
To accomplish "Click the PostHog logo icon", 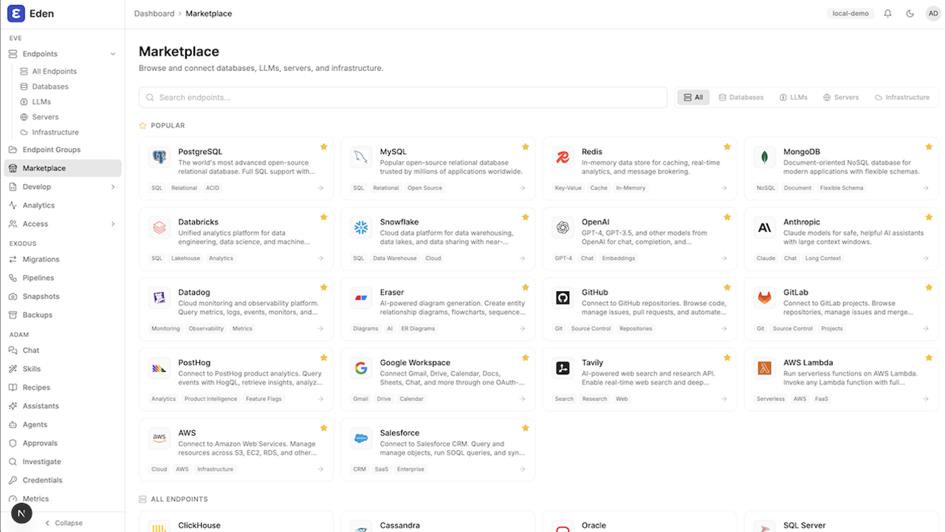I will [x=159, y=368].
